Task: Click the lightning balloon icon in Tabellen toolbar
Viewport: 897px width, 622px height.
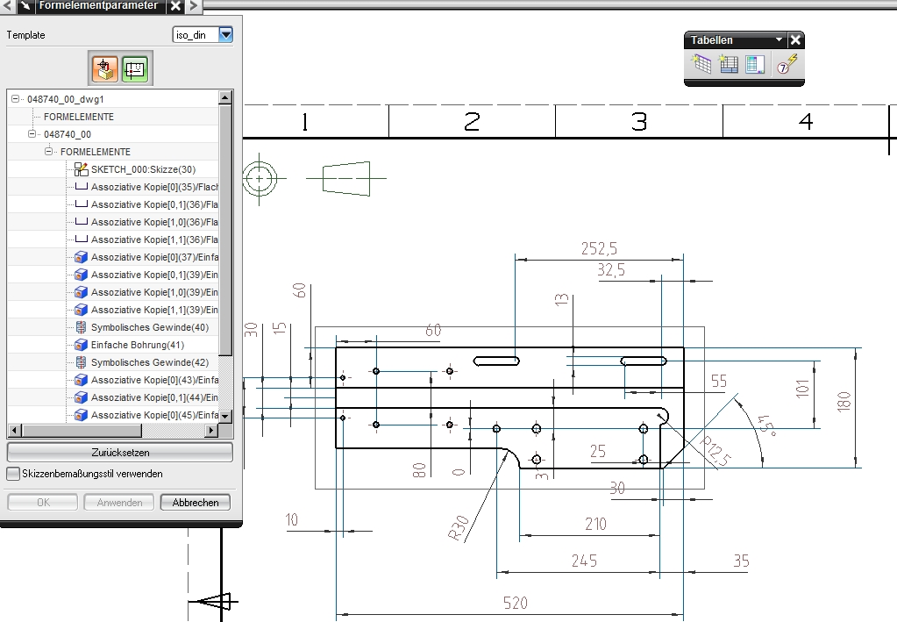Action: pyautogui.click(x=787, y=64)
